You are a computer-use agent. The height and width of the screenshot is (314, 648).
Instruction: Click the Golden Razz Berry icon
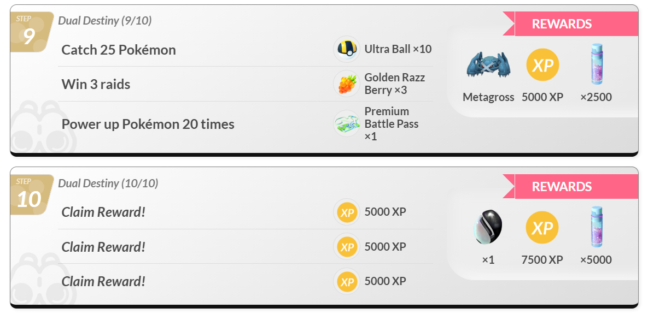click(x=346, y=84)
